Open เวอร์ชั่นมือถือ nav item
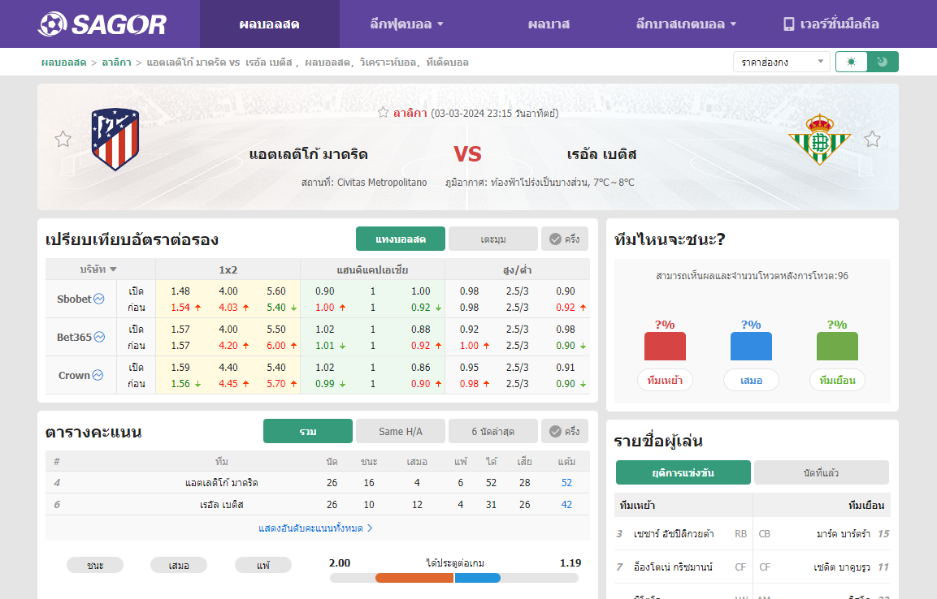The width and height of the screenshot is (937, 599). click(831, 24)
